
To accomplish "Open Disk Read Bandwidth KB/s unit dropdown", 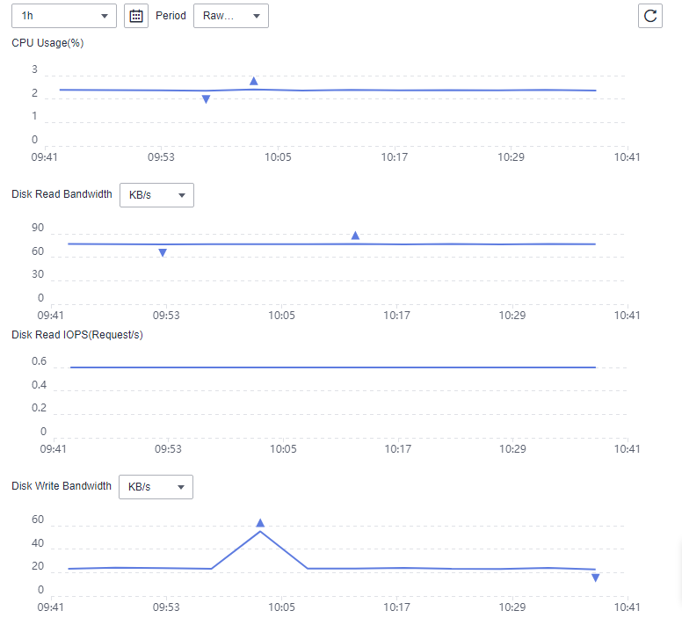I will click(156, 195).
